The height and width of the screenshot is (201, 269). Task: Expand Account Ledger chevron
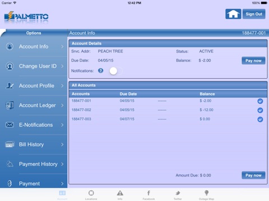point(62,106)
